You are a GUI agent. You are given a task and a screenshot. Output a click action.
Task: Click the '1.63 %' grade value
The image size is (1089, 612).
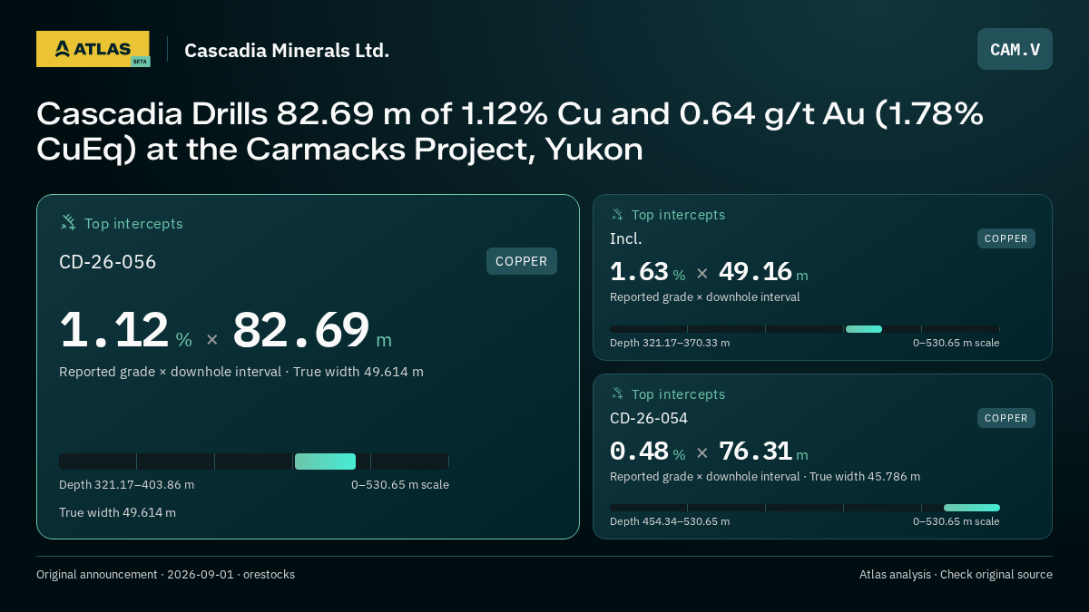click(648, 272)
